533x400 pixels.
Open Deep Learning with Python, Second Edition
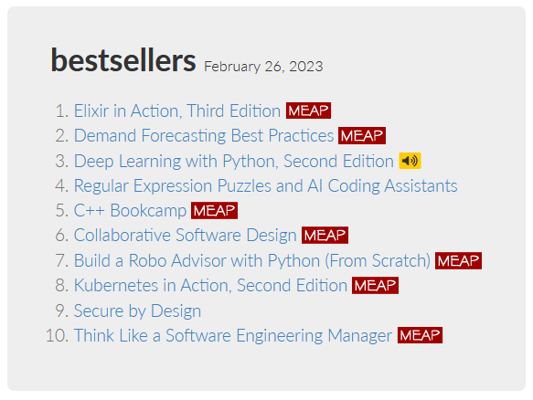(234, 161)
